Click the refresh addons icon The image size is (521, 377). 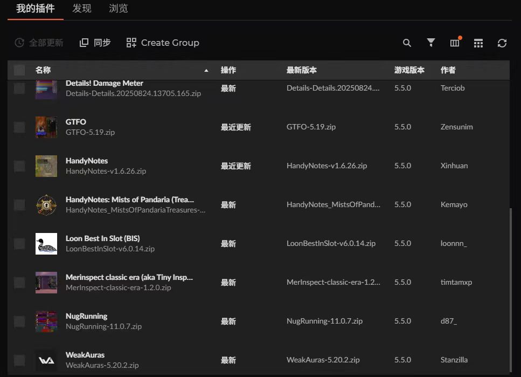[x=502, y=43]
